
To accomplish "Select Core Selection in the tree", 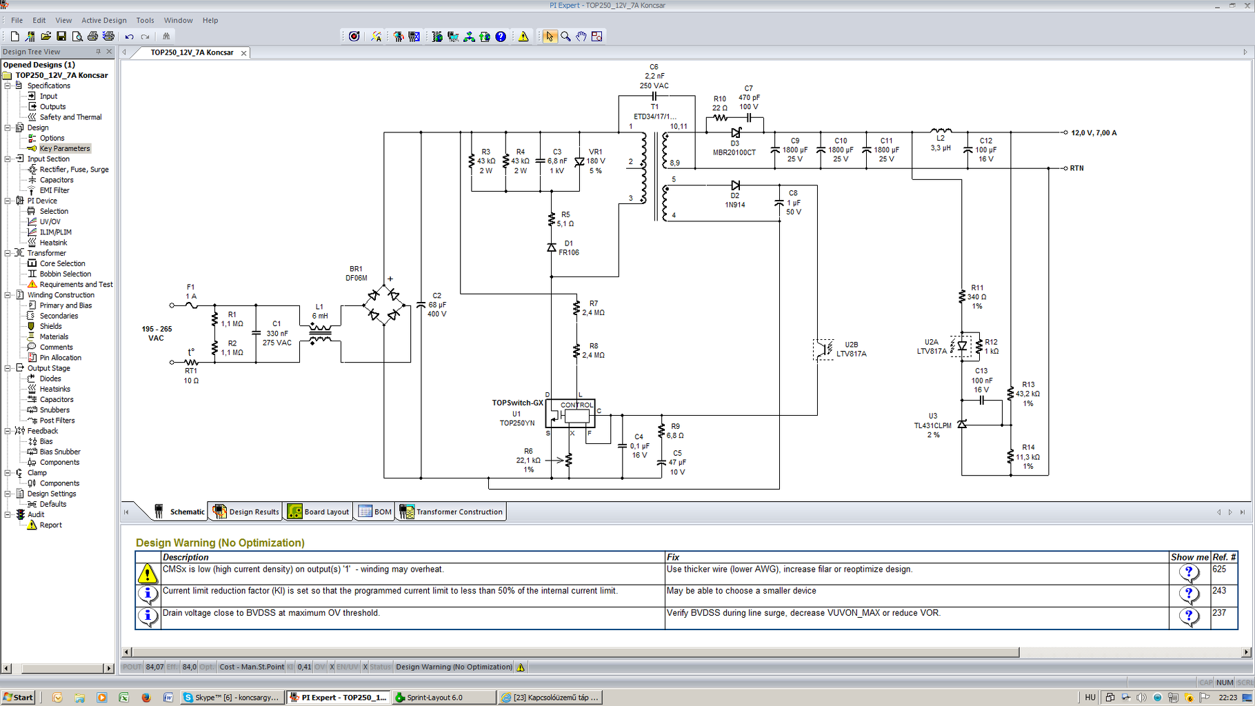I will pos(62,264).
